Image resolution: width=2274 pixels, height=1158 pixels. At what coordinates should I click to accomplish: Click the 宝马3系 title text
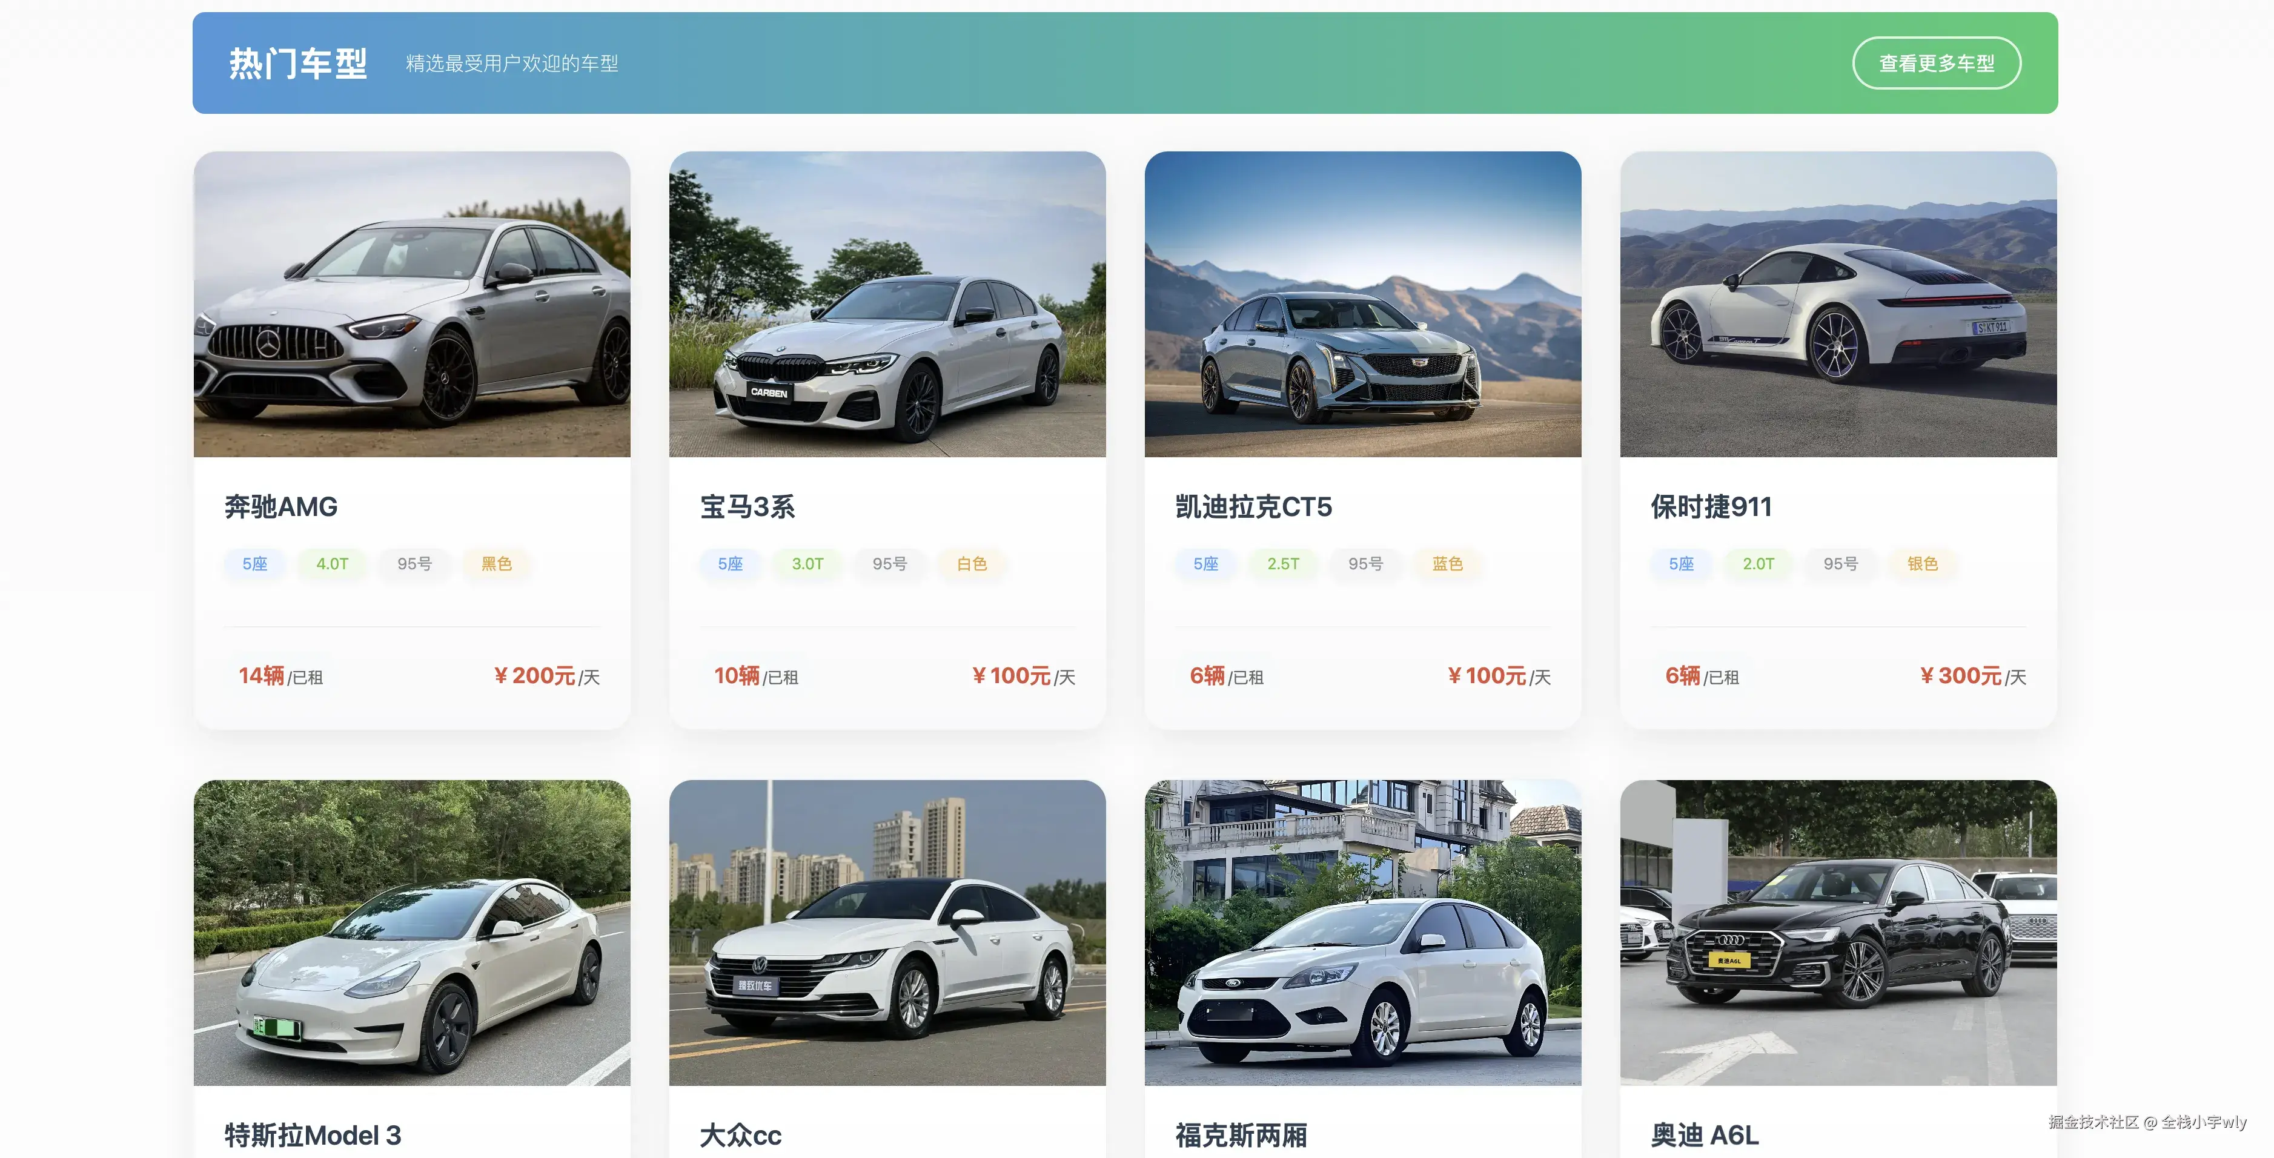(747, 506)
